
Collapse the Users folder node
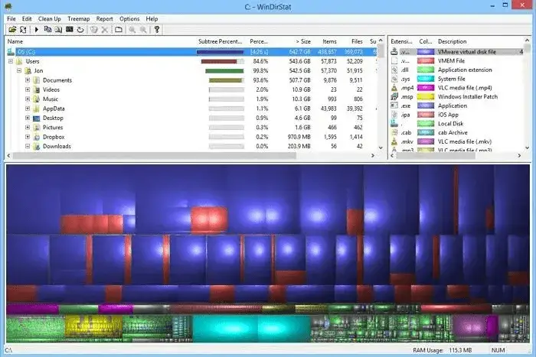11,61
